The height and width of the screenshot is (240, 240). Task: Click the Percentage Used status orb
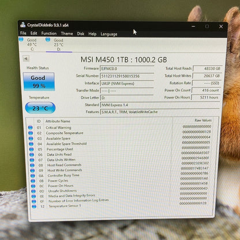click(31, 149)
